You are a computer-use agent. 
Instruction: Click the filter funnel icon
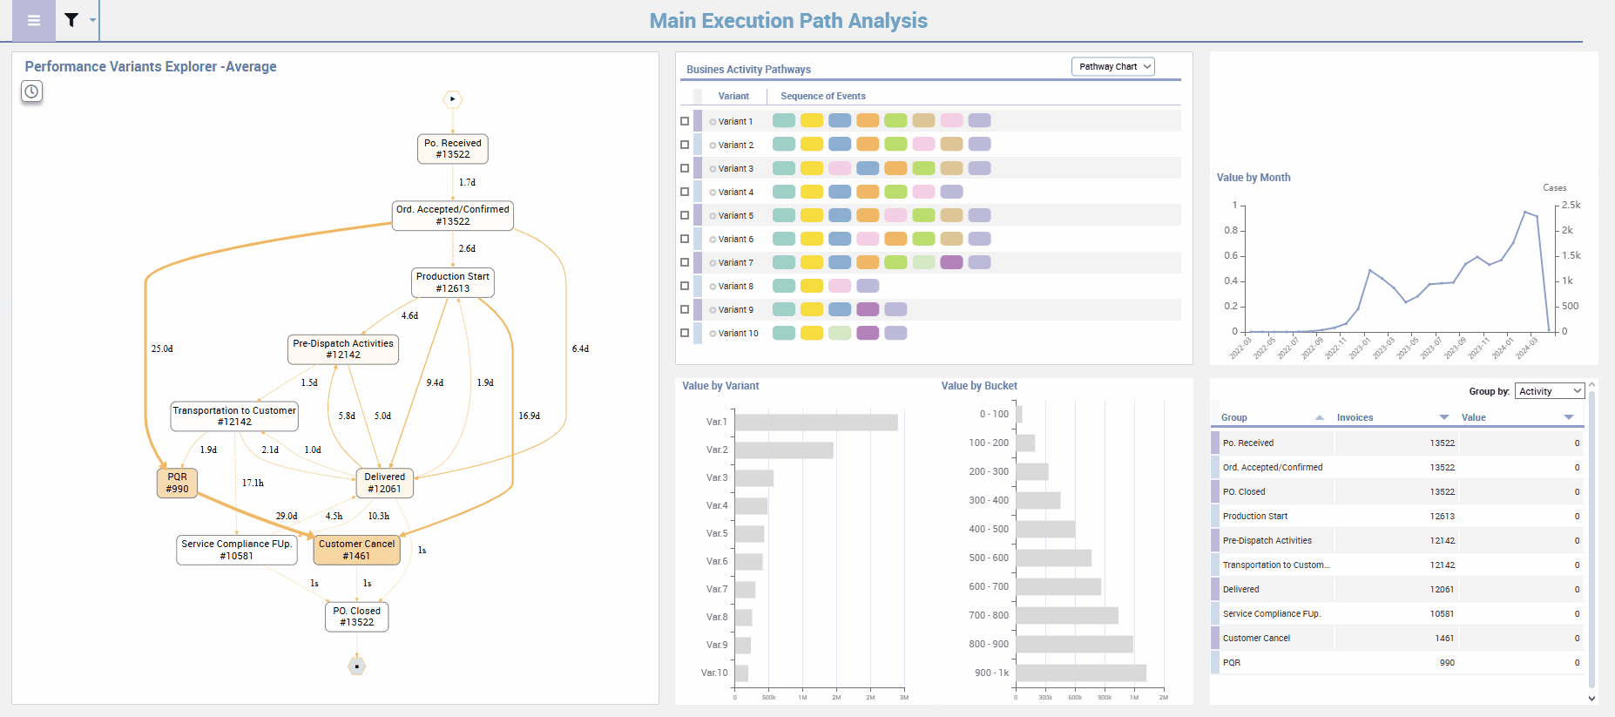tap(71, 20)
